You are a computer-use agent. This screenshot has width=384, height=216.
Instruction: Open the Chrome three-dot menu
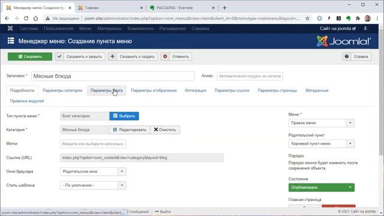(x=377, y=19)
